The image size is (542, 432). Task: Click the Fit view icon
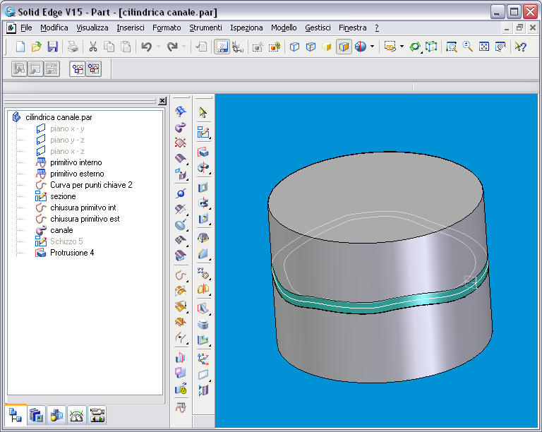click(x=484, y=47)
